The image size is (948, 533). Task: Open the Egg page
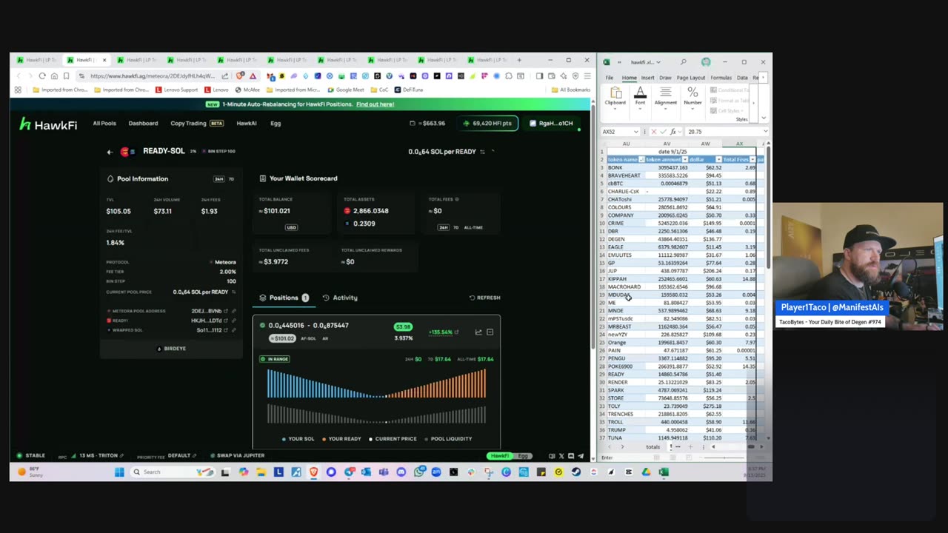click(x=276, y=124)
